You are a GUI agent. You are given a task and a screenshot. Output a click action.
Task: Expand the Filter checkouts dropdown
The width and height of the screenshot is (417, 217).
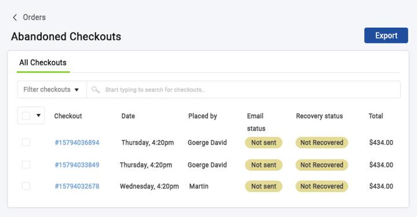pyautogui.click(x=52, y=90)
